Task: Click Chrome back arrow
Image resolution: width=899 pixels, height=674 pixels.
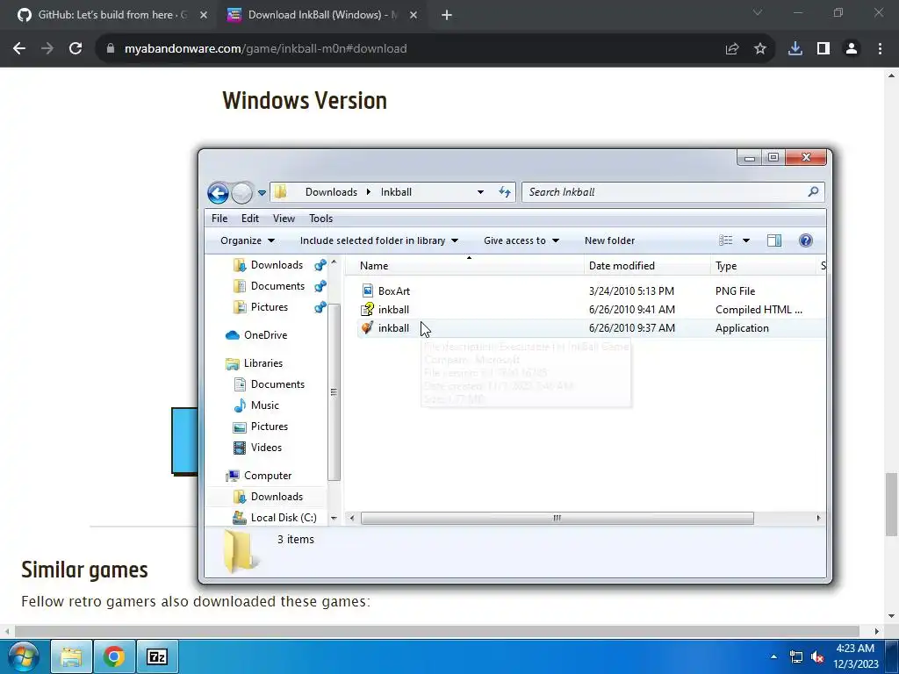Action: 19,49
